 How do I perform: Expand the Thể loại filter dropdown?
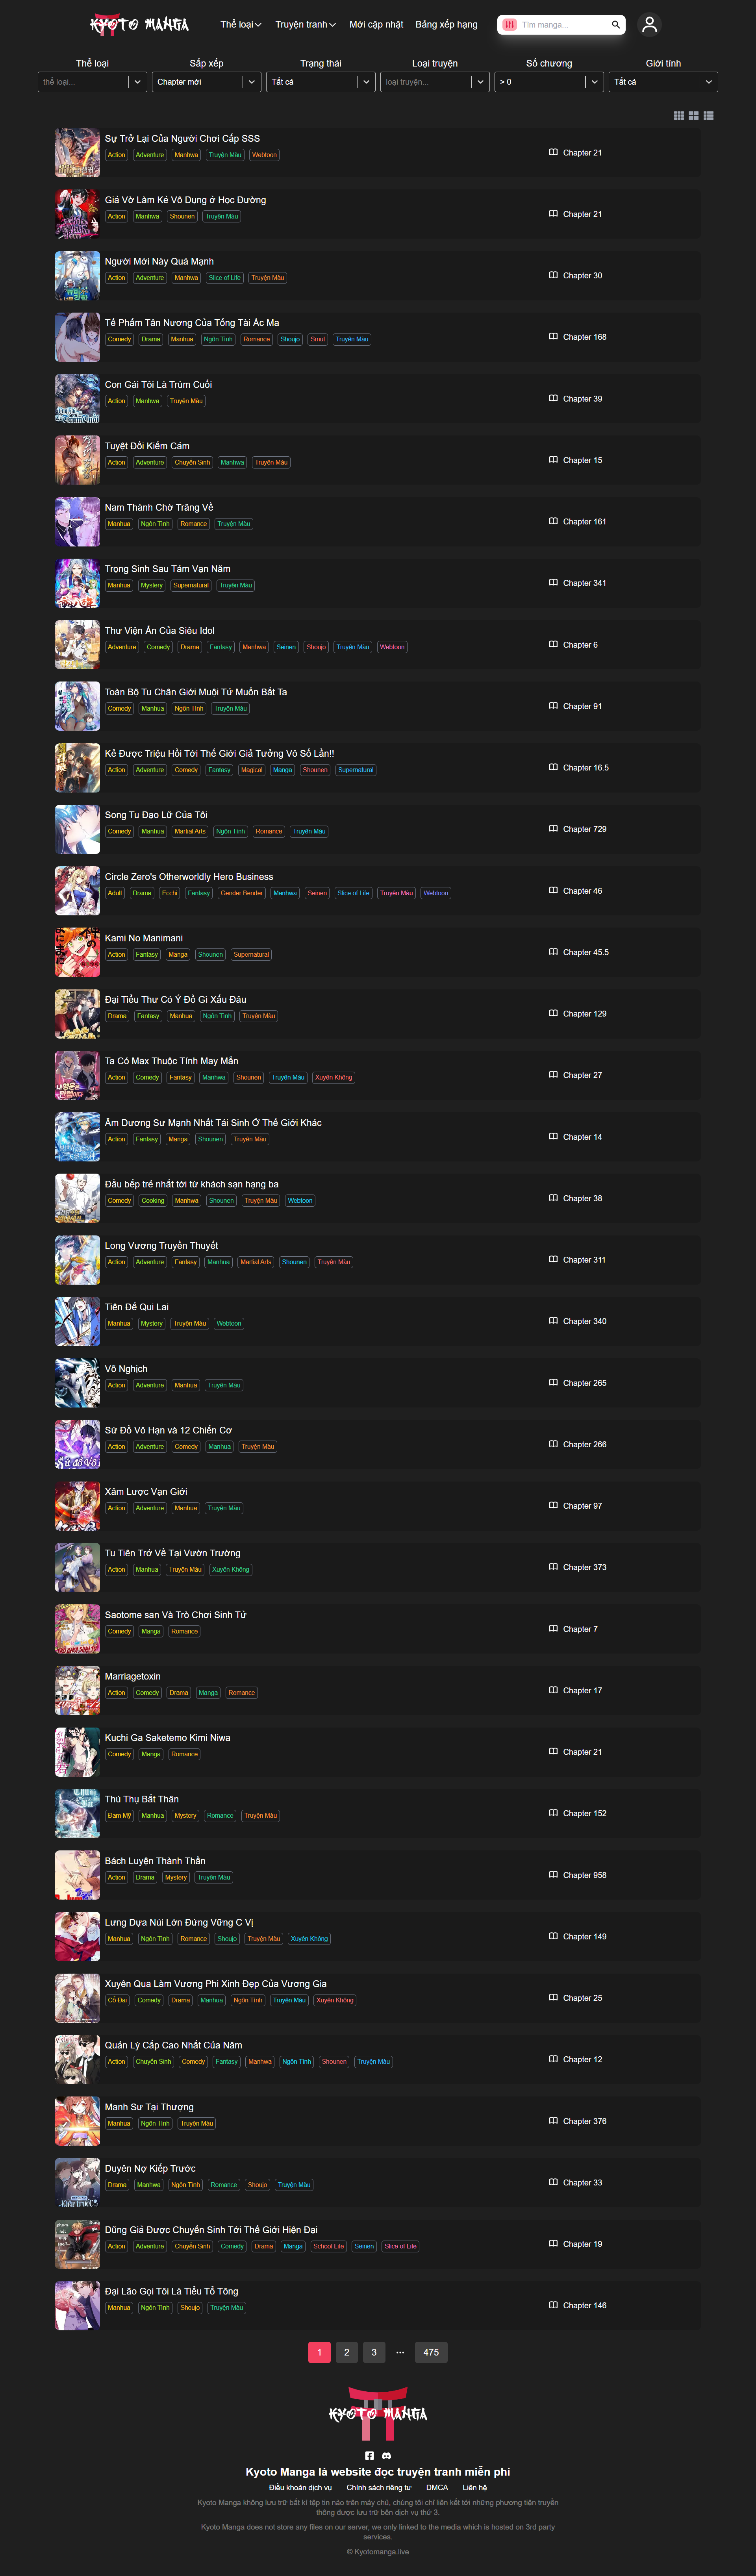coord(93,82)
